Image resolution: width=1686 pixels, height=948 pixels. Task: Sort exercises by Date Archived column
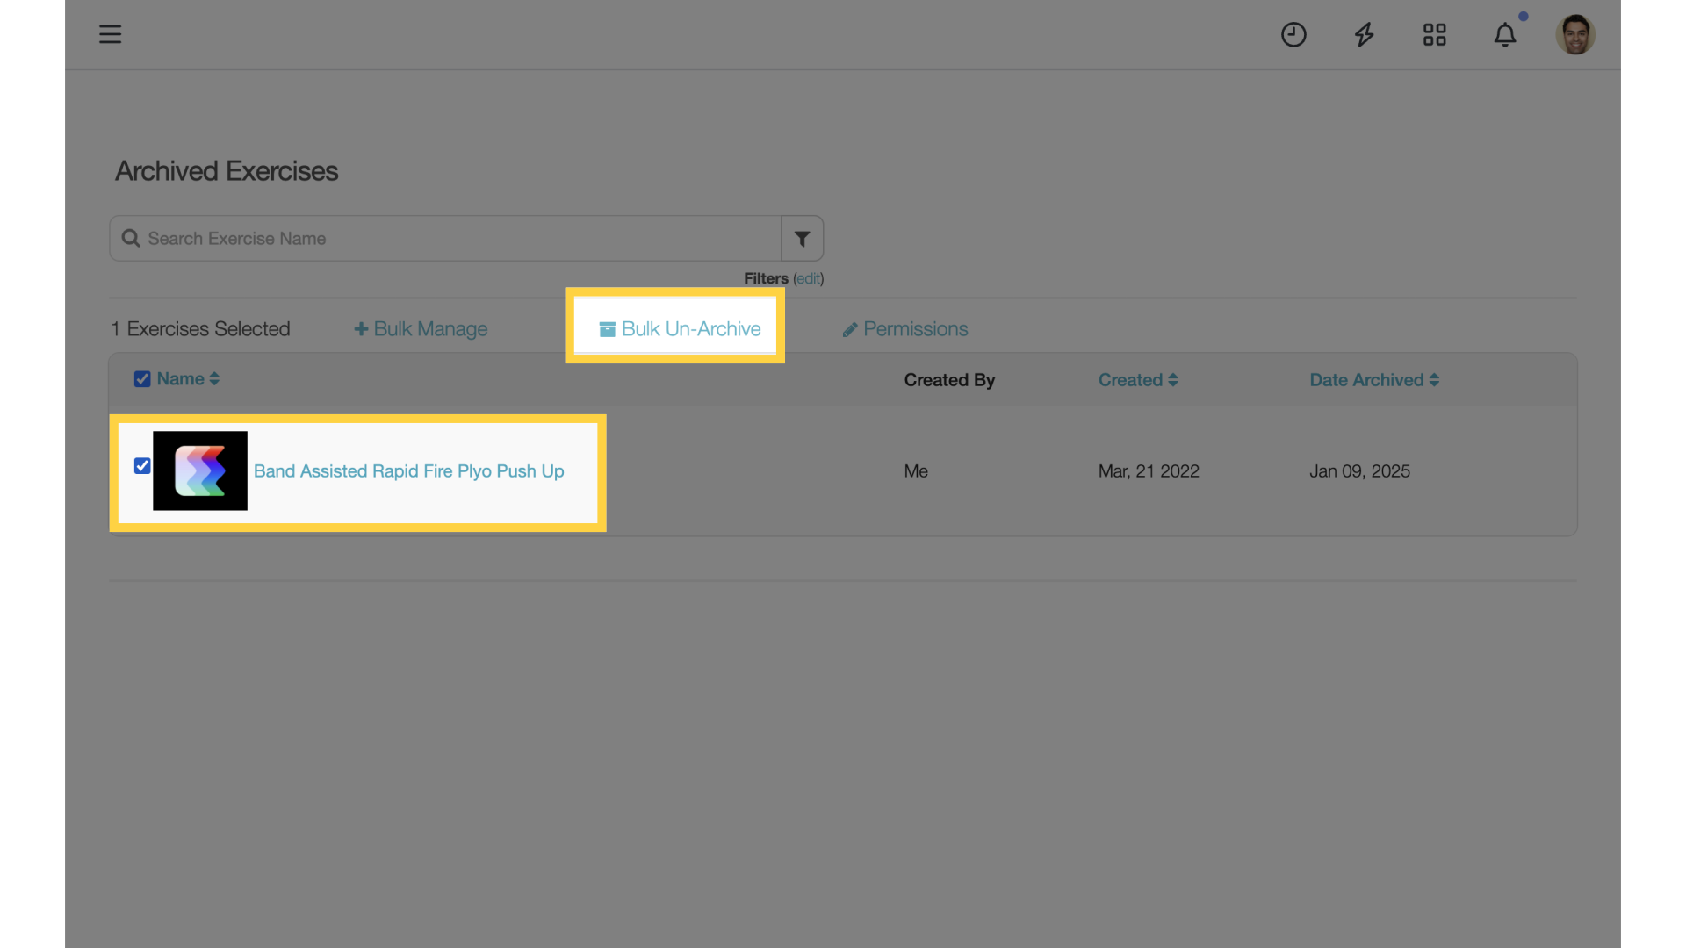click(x=1373, y=380)
